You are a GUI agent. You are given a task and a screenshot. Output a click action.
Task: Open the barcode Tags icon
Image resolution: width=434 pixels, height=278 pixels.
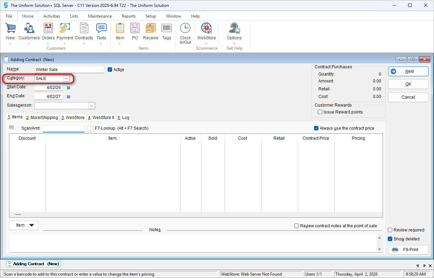coord(167,29)
